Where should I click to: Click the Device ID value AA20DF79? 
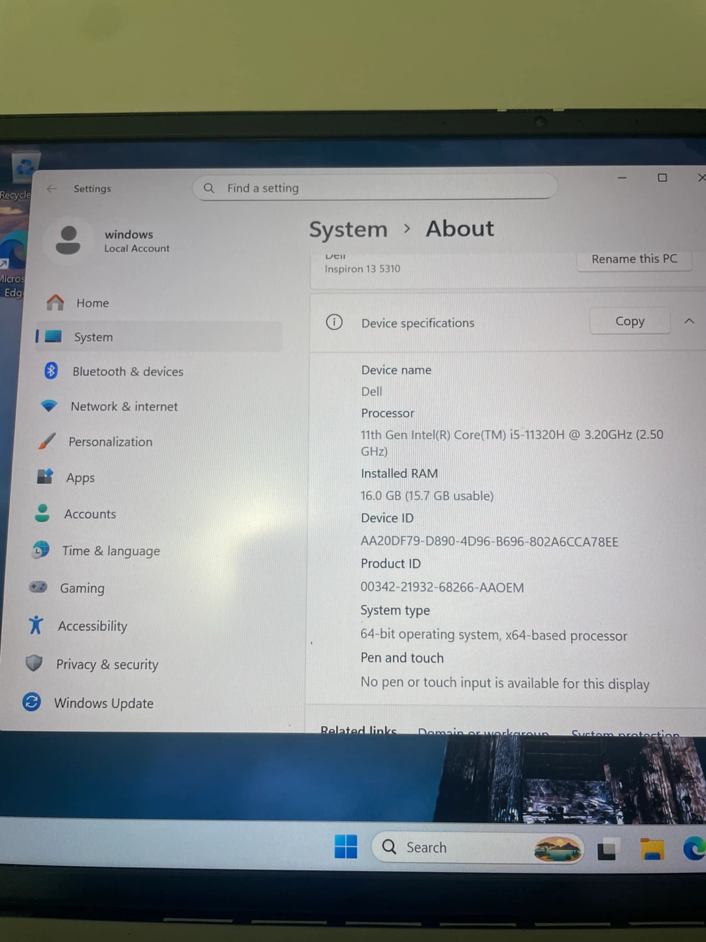click(x=489, y=541)
